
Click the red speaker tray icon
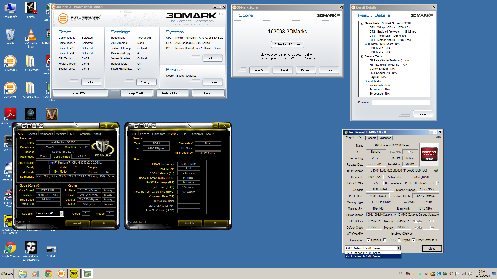click(451, 274)
